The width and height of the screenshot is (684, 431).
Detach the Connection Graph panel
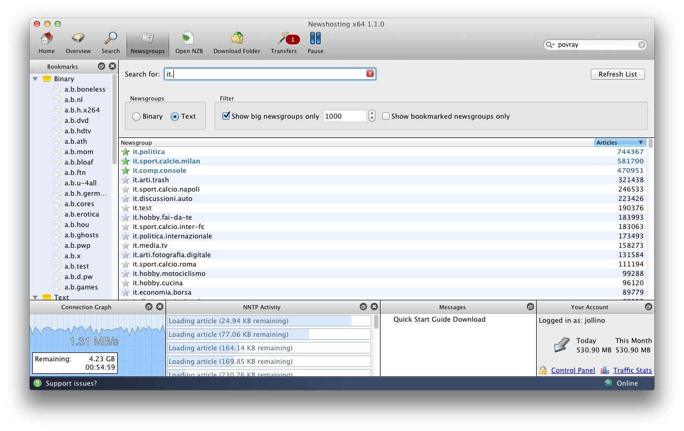[x=149, y=307]
